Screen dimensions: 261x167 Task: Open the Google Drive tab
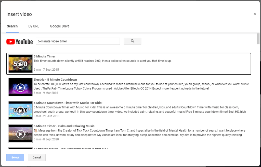60,26
